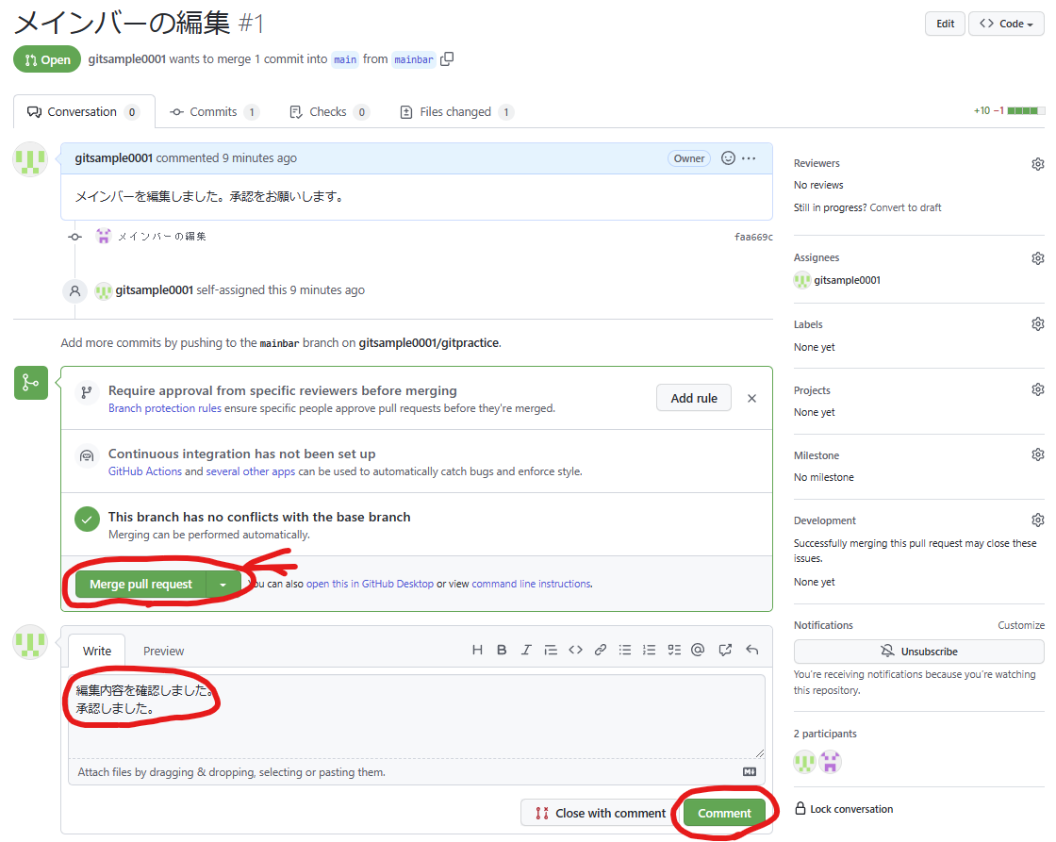Image resolution: width=1056 pixels, height=842 pixels.
Task: Click the Merge pull request button
Action: click(x=140, y=583)
